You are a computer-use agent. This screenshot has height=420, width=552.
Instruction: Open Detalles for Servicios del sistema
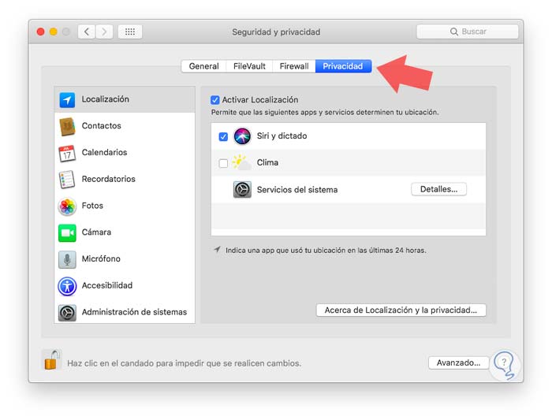(x=438, y=189)
